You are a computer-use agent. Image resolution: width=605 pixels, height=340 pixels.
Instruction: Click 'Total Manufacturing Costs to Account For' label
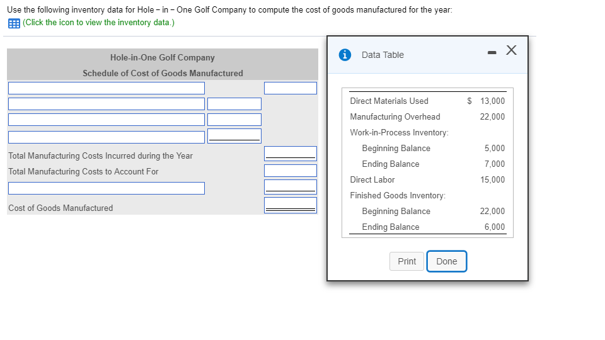tap(83, 171)
